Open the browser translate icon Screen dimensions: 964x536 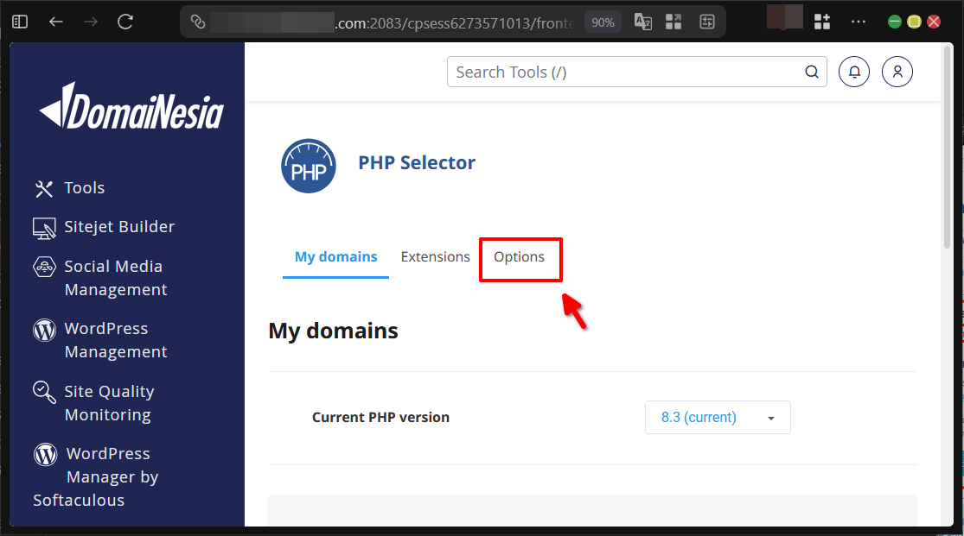click(642, 22)
